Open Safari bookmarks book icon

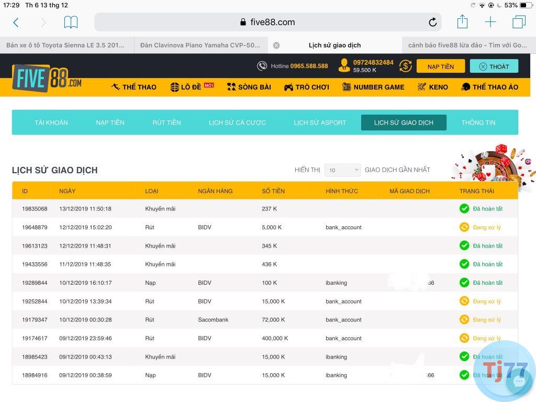(71, 23)
